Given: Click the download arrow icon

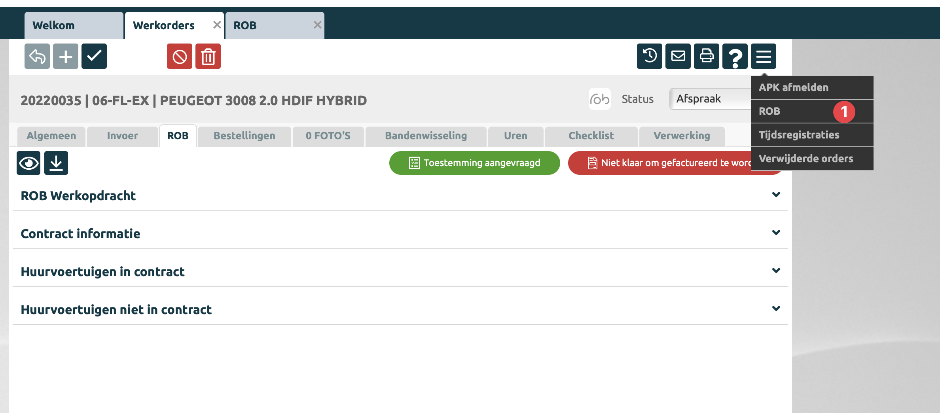Looking at the screenshot, I should pos(56,163).
